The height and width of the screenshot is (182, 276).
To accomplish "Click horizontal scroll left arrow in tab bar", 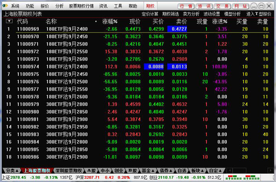I will point(230,171).
